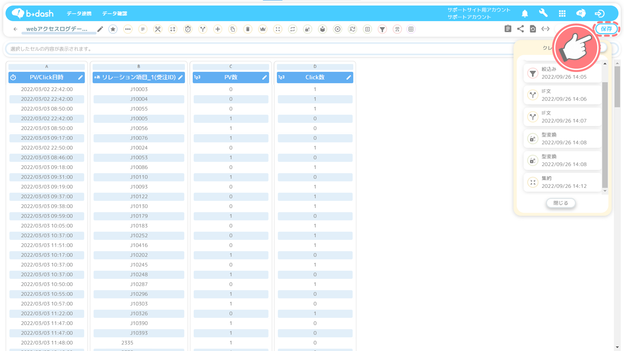Click the character conversion toolbar icon
This screenshot has height=351, width=624.
353,29
